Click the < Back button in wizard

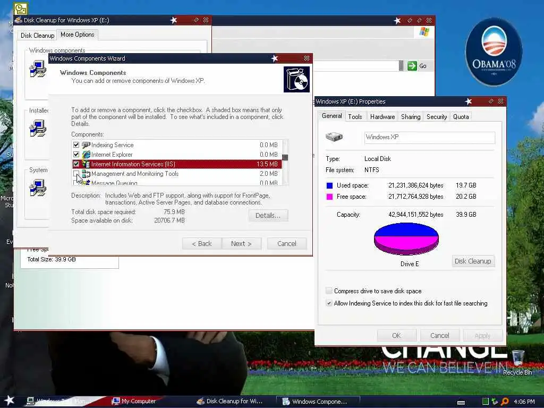coord(202,243)
